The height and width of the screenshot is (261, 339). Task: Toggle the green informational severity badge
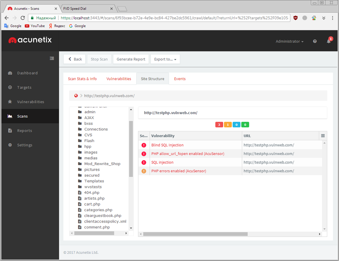245,125
